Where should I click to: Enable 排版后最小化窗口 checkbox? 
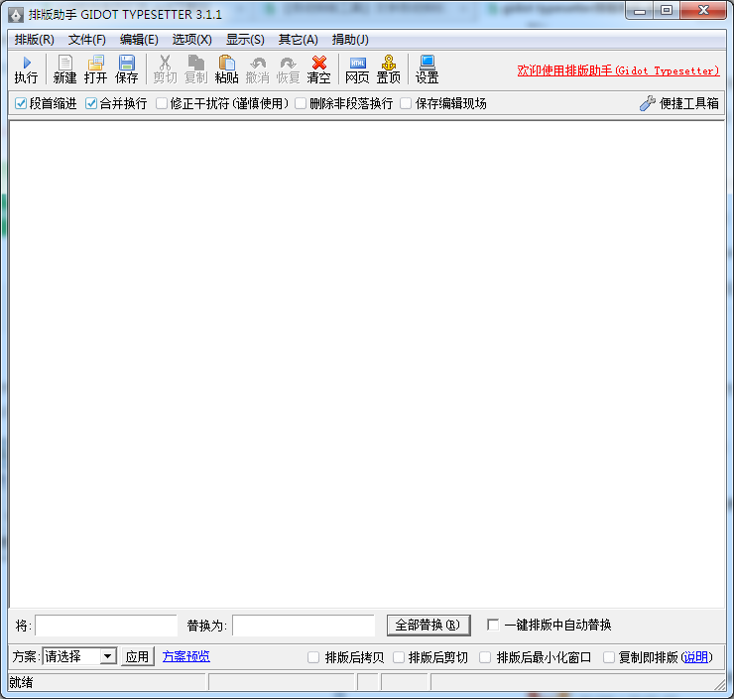tap(485, 657)
